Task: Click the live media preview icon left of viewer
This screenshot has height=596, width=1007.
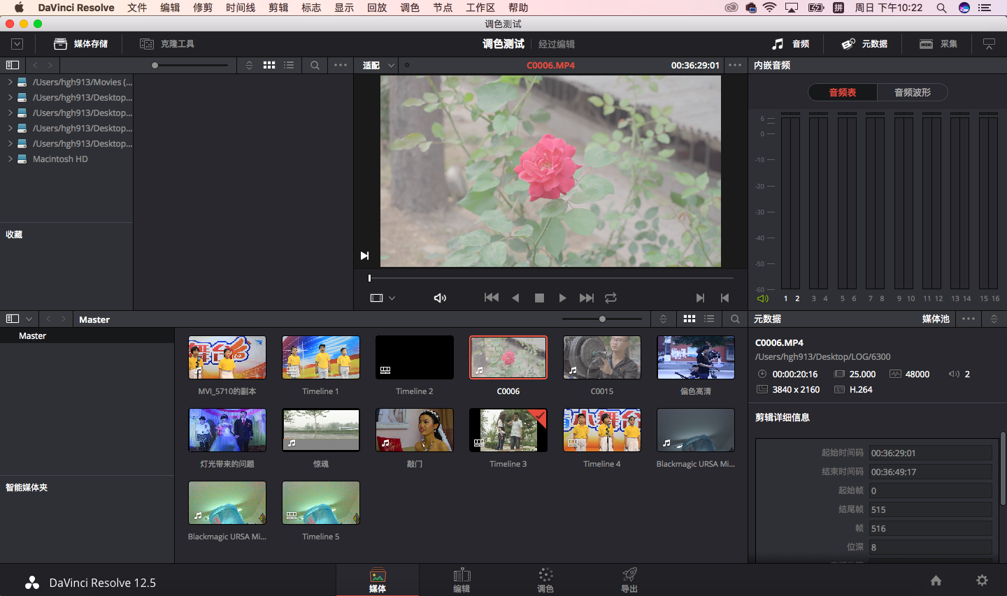Action: [364, 256]
